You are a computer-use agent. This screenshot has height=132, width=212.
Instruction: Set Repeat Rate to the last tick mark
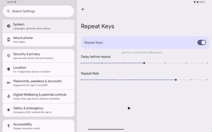click(x=207, y=80)
